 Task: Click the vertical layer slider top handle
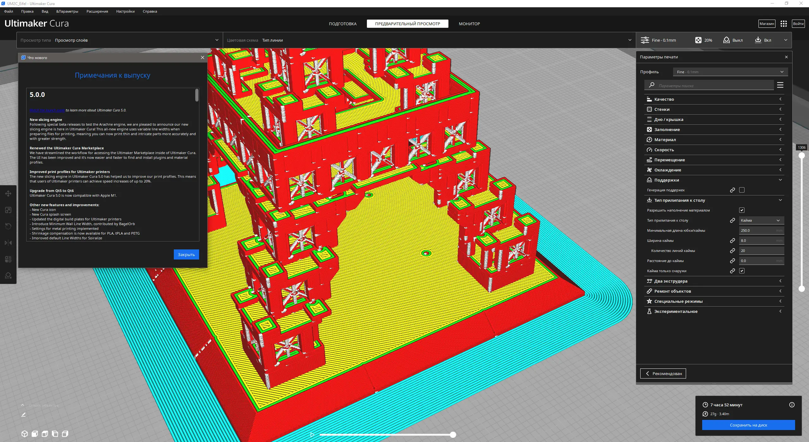801,155
